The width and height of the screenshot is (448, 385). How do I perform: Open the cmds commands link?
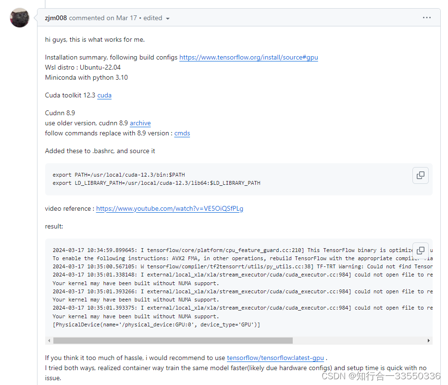182,133
